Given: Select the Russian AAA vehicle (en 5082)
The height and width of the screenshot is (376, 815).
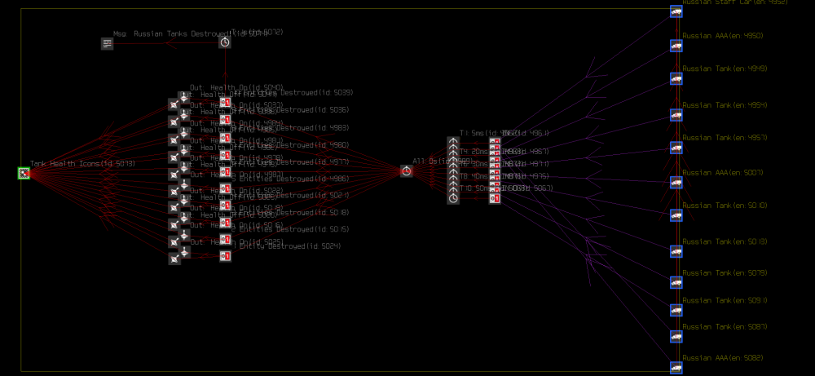Looking at the screenshot, I should 676,368.
